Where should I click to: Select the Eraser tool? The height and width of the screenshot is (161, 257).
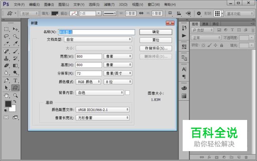[x=7, y=66]
